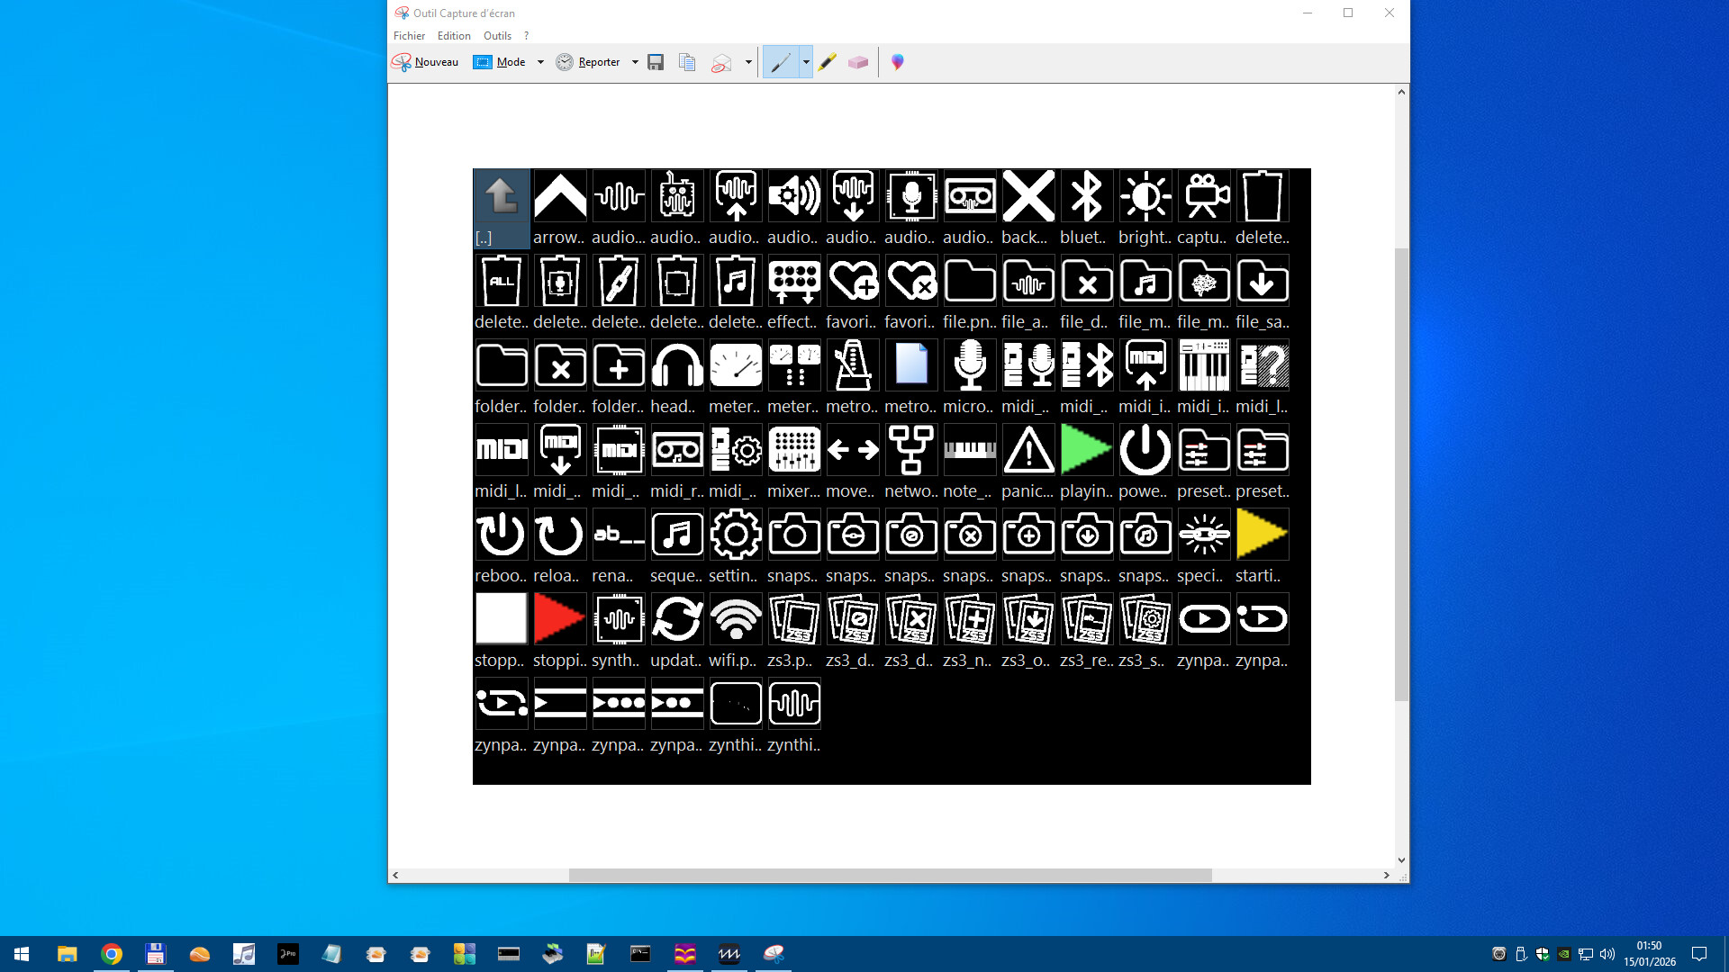Expand the Pen options dropdown arrow
The width and height of the screenshot is (1729, 972).
(x=806, y=62)
